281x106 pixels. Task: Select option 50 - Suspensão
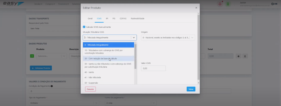108,83
